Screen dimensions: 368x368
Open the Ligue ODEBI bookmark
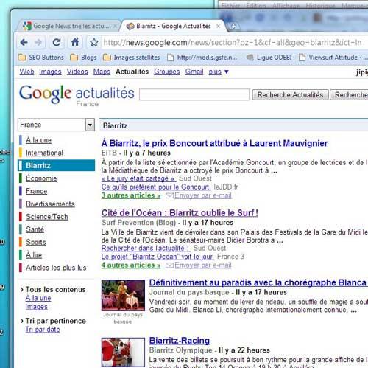coord(269,58)
